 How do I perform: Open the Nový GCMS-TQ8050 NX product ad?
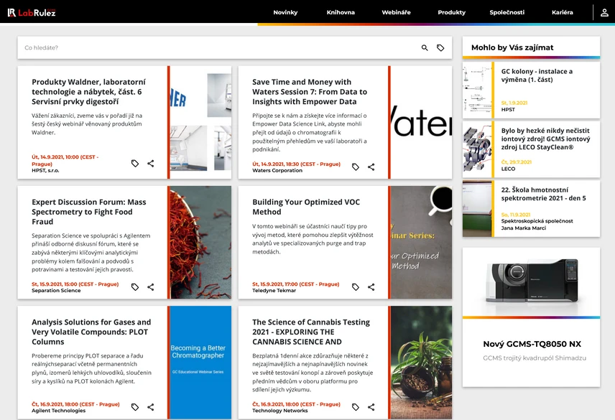[x=531, y=344]
